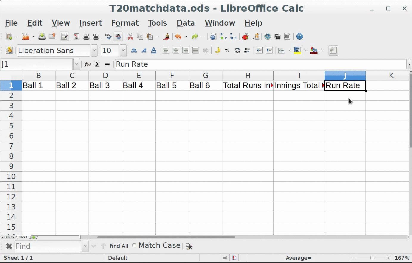Screen dimensions: 412x263
Task: Open the Format menu
Action: (x=125, y=23)
